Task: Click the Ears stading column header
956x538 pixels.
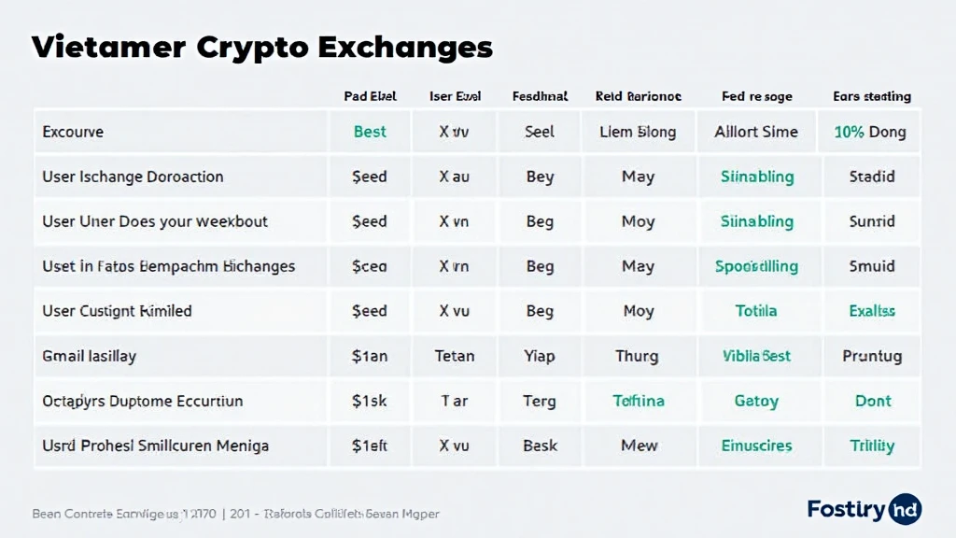Action: tap(871, 96)
